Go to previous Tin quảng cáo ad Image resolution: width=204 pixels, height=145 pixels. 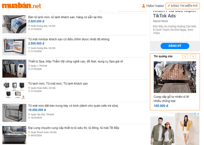click(185, 56)
